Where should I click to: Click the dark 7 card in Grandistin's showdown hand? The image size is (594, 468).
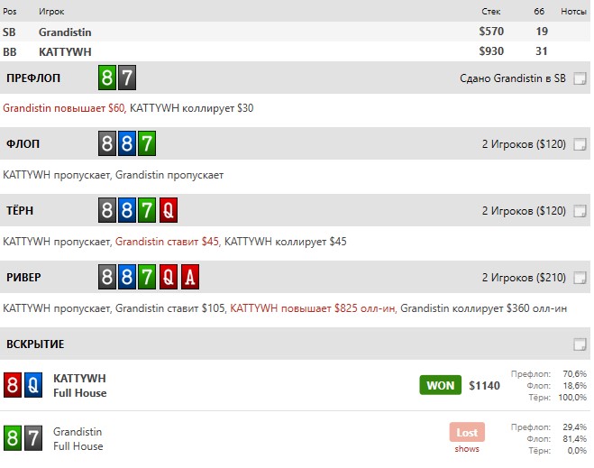tap(33, 438)
